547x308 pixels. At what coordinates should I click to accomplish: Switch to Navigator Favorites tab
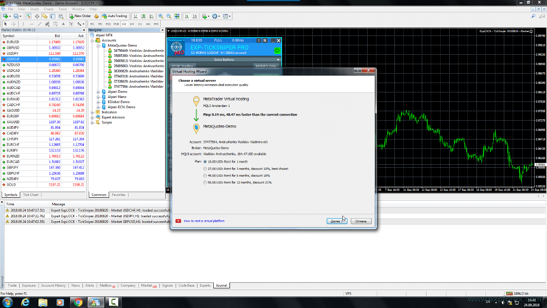(x=118, y=195)
